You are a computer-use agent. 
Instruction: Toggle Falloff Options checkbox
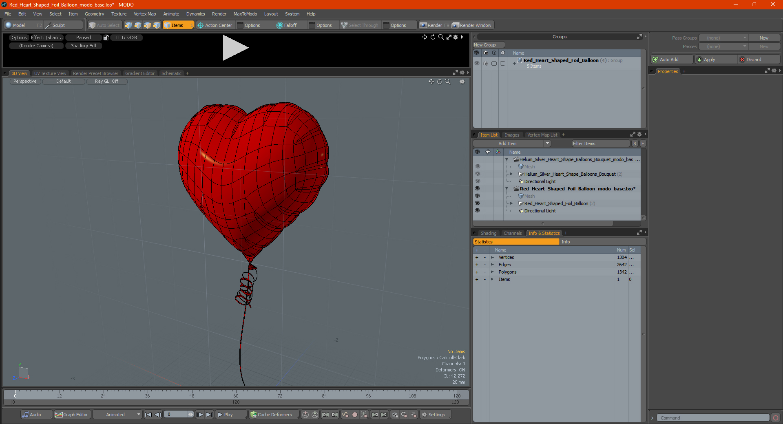pyautogui.click(x=312, y=25)
